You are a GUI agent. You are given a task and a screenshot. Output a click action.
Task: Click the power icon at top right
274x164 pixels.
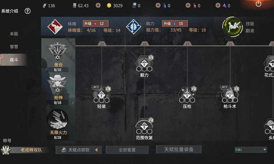258,4
